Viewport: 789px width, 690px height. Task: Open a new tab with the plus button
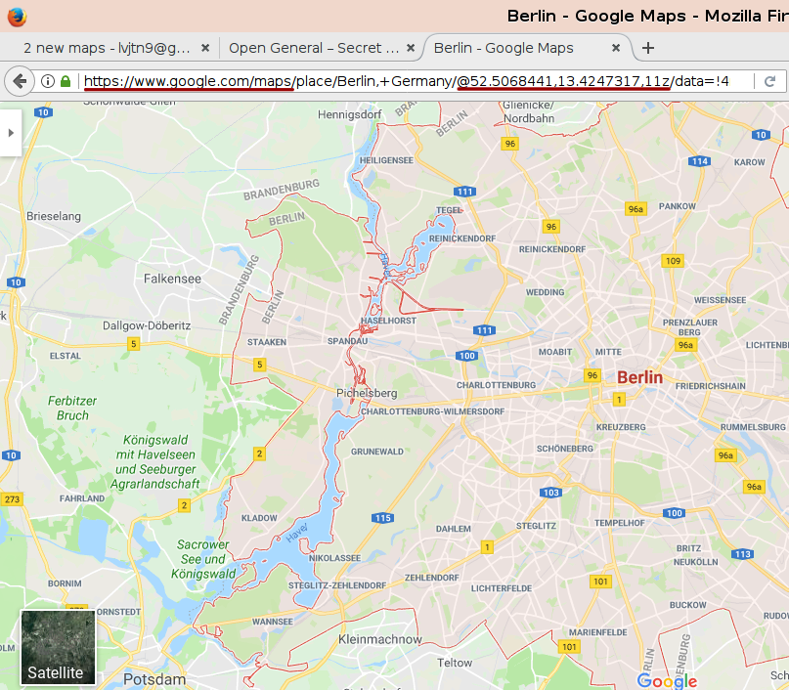pyautogui.click(x=648, y=48)
